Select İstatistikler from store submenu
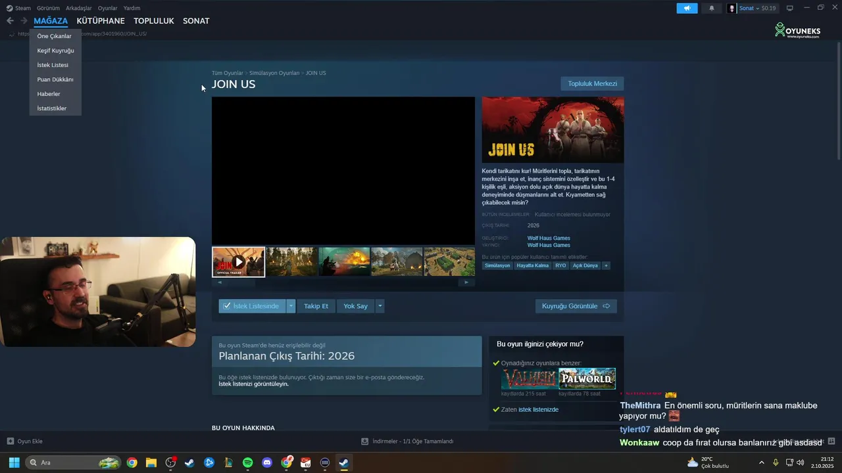Screen dimensions: 842x473 pyautogui.click(x=52, y=108)
